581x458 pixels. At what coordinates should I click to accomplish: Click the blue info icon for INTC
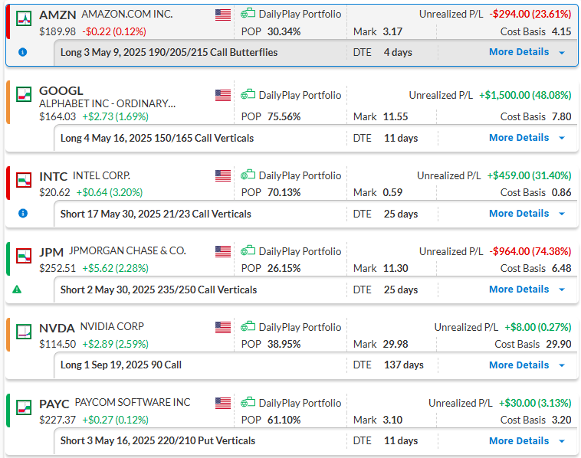(22, 214)
